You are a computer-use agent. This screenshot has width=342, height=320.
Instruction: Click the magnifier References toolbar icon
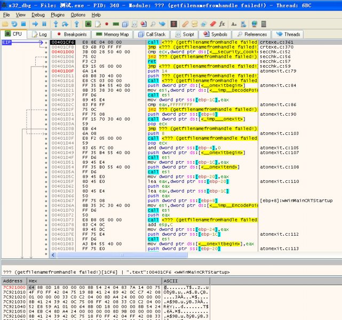[153, 24]
